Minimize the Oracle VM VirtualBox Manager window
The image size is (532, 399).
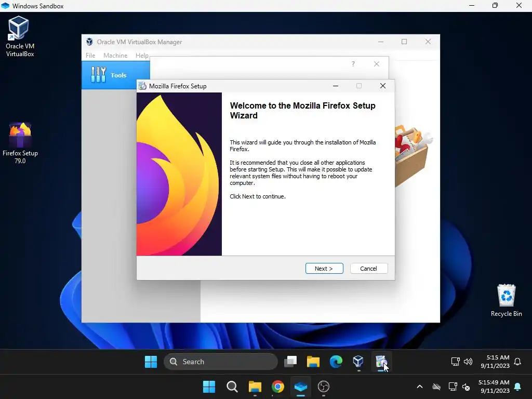point(381,42)
